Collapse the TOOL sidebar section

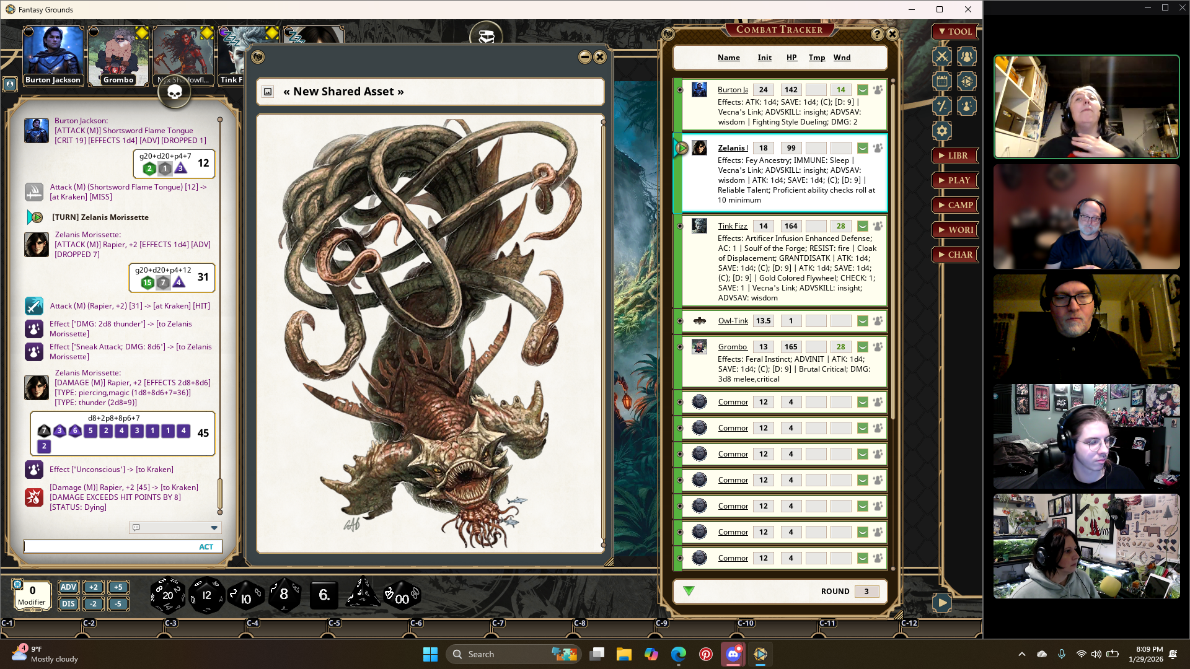(x=955, y=32)
